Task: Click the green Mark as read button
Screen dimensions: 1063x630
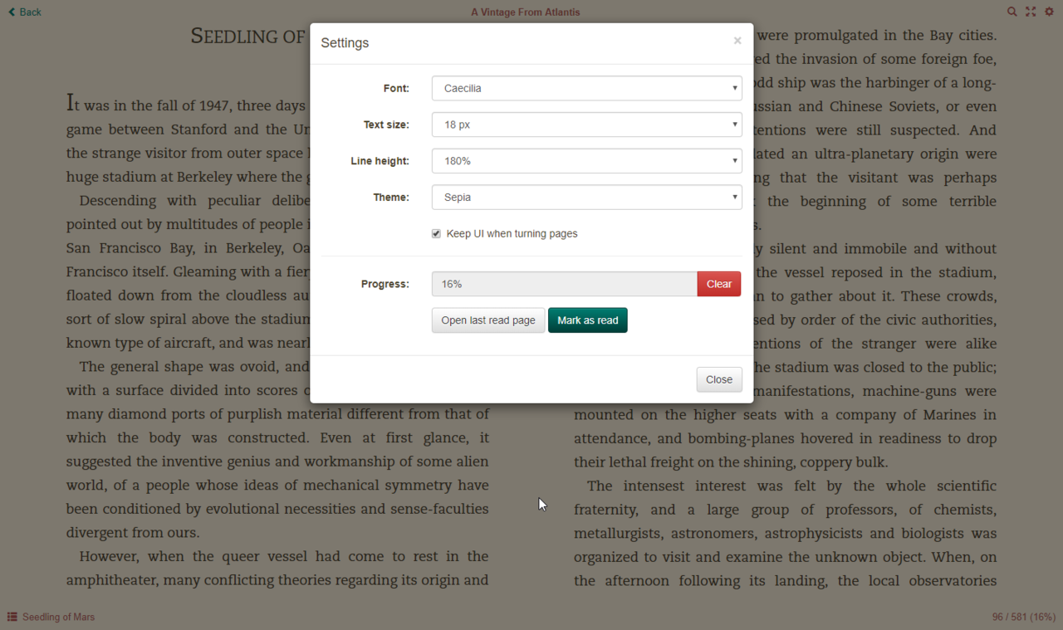Action: pos(587,320)
